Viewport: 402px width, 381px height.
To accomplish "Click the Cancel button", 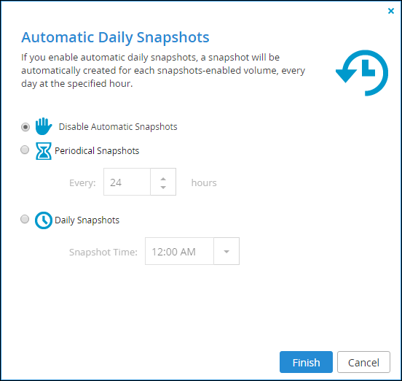I will pyautogui.click(x=363, y=362).
